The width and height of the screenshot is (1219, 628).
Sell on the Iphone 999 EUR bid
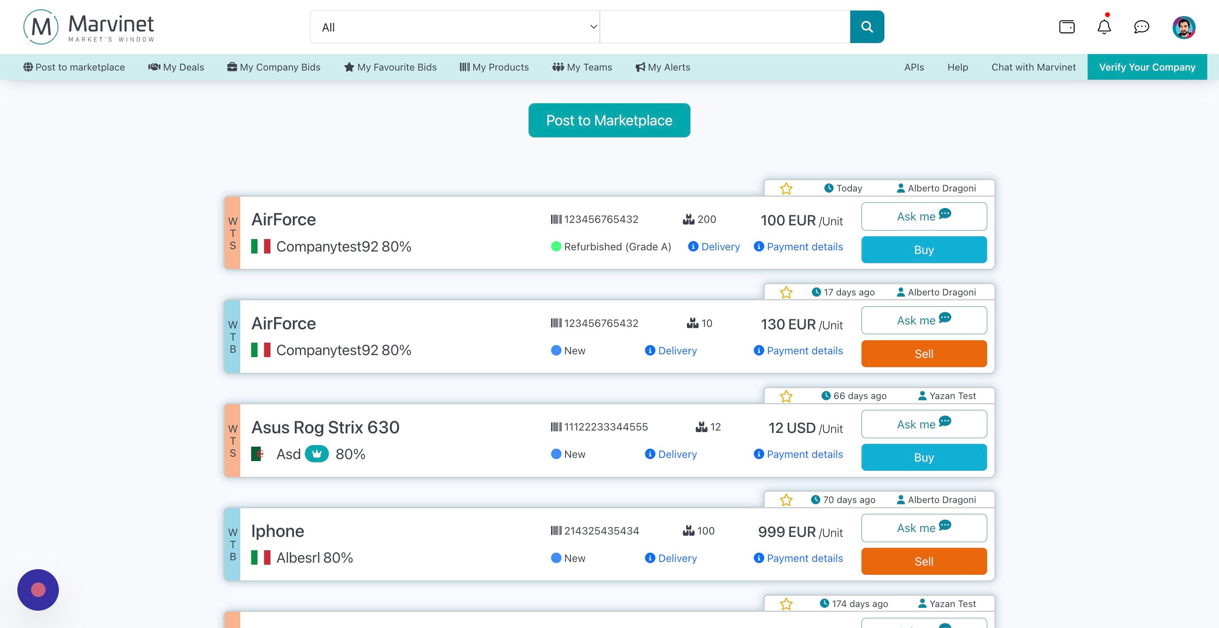coord(924,562)
